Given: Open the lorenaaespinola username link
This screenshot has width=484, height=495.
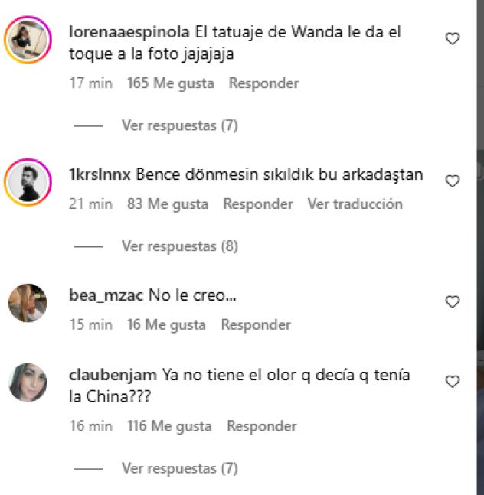Looking at the screenshot, I should coord(129,32).
